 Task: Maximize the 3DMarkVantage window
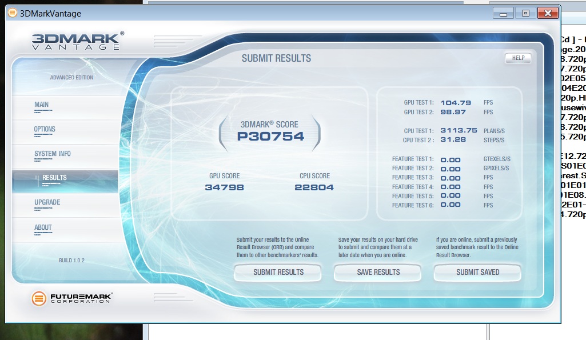(525, 14)
